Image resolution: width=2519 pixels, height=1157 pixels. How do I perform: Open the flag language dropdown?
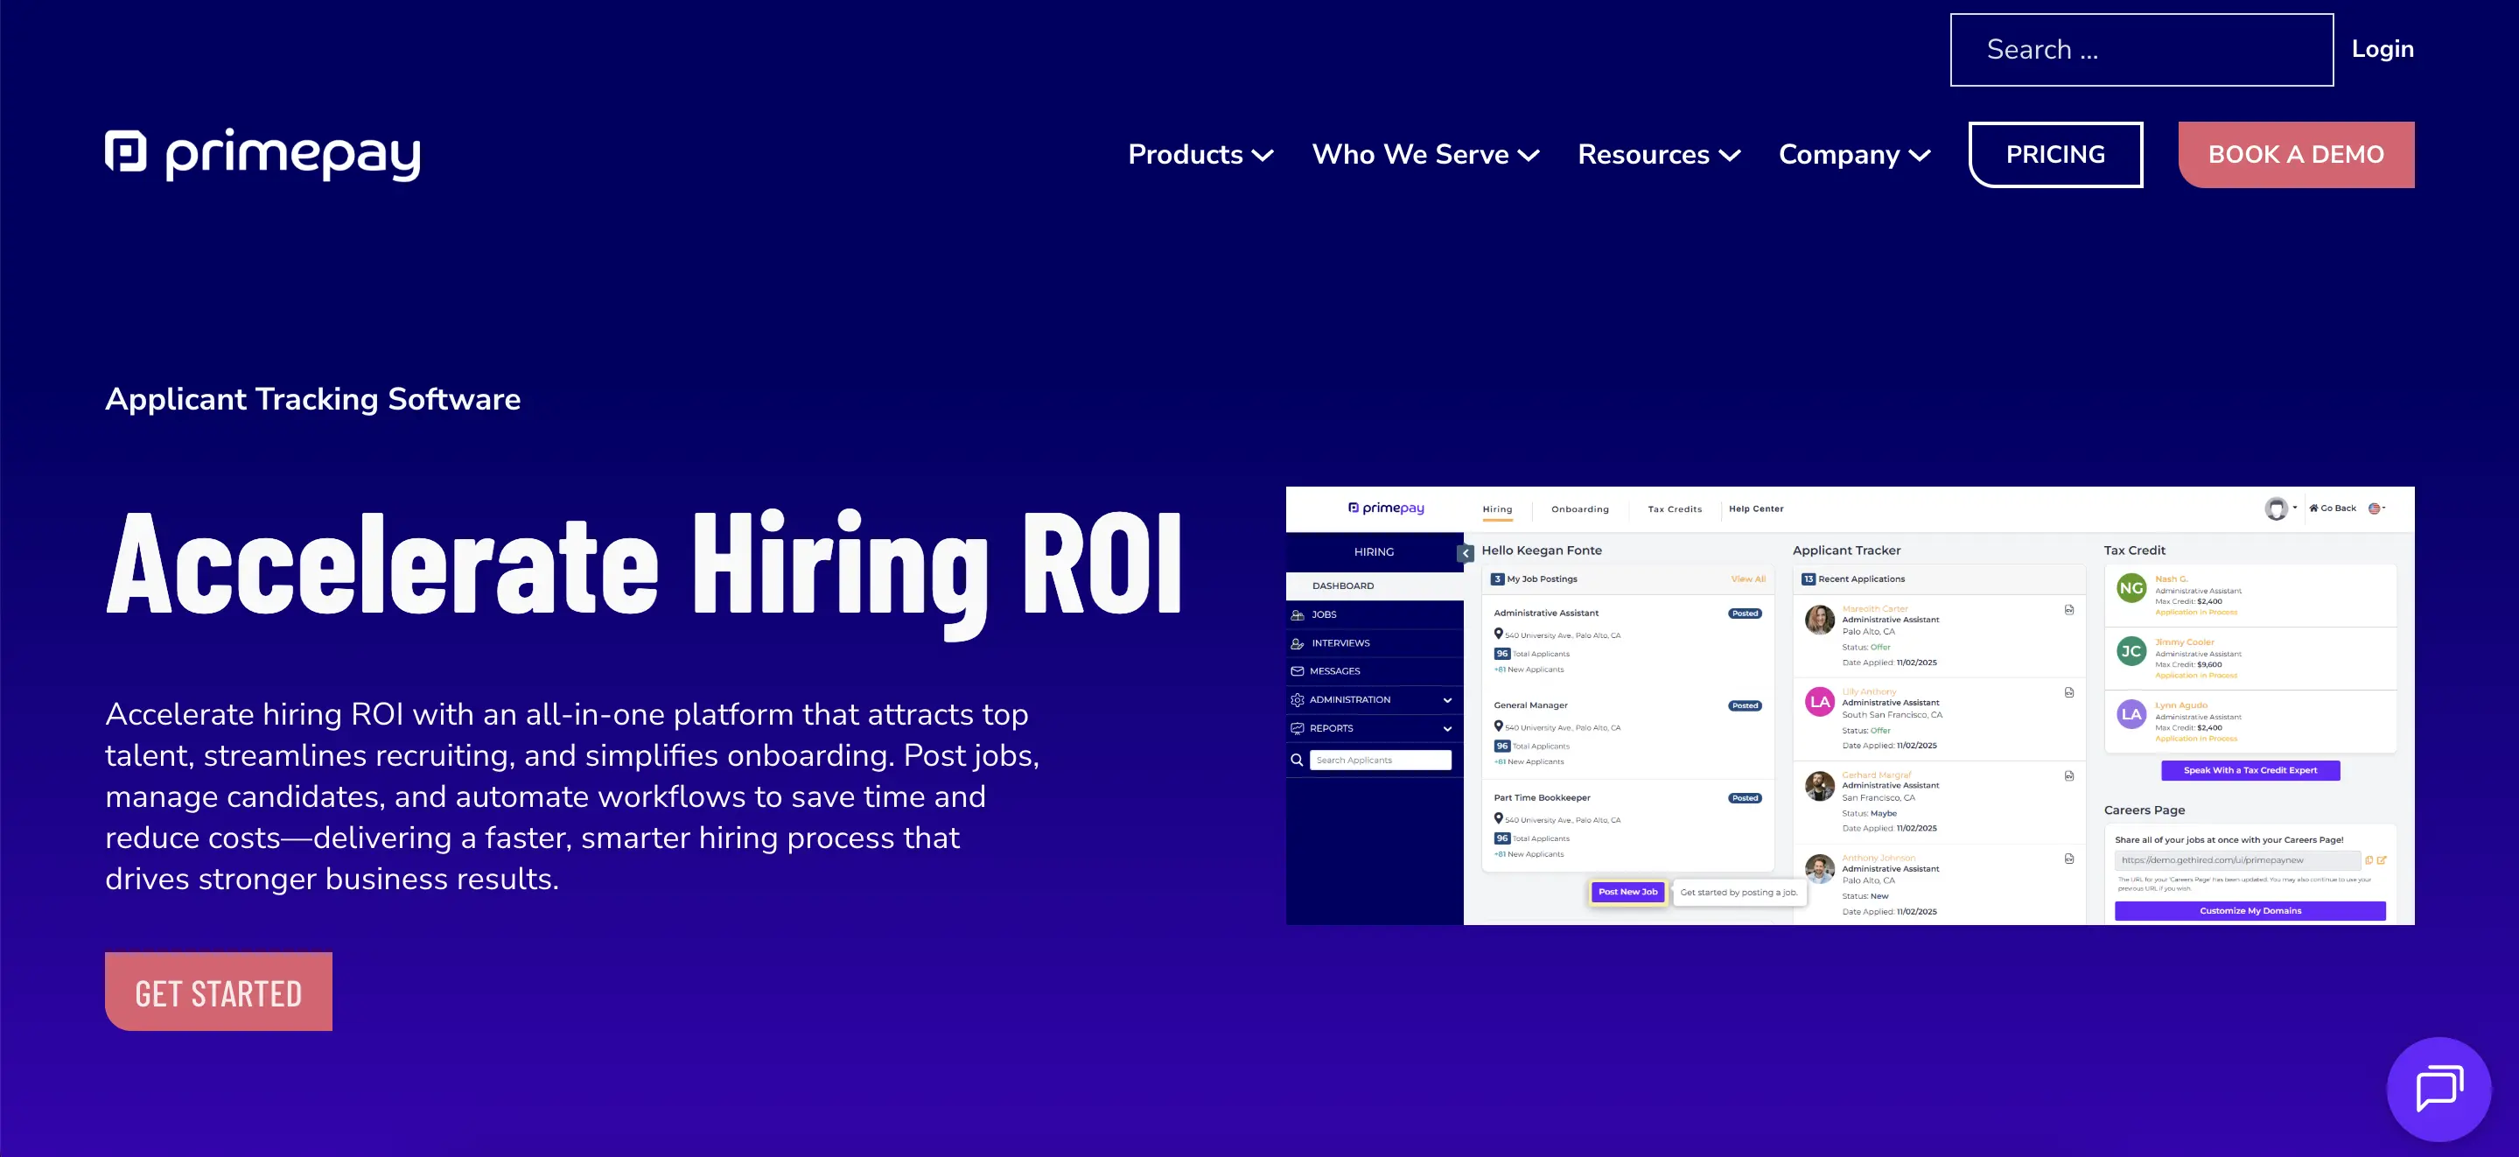[2376, 508]
